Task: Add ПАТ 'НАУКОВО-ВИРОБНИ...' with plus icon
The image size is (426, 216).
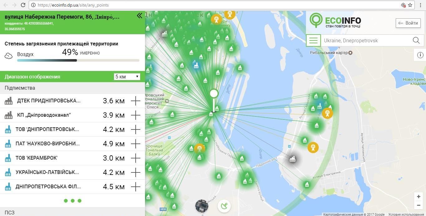Action: tap(136, 144)
